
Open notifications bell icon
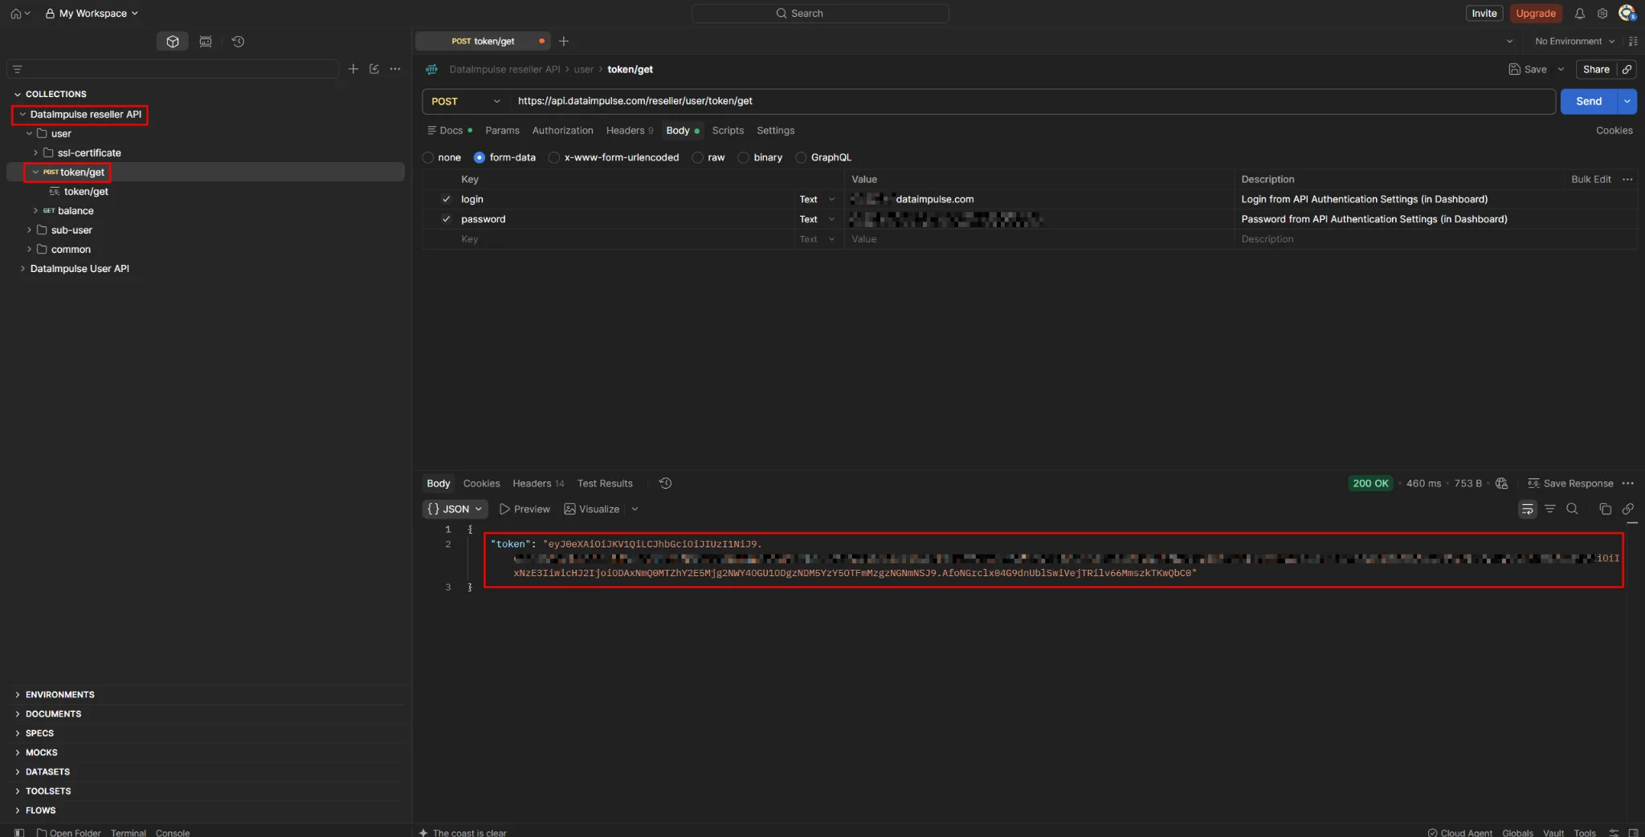1579,14
